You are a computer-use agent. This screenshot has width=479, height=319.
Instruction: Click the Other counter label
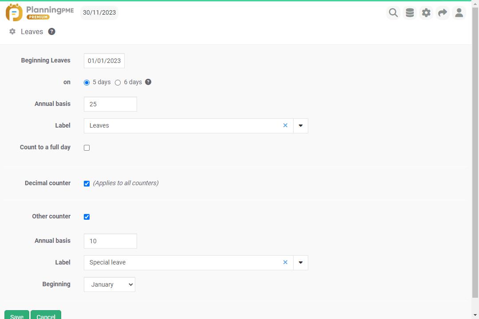[51, 216]
